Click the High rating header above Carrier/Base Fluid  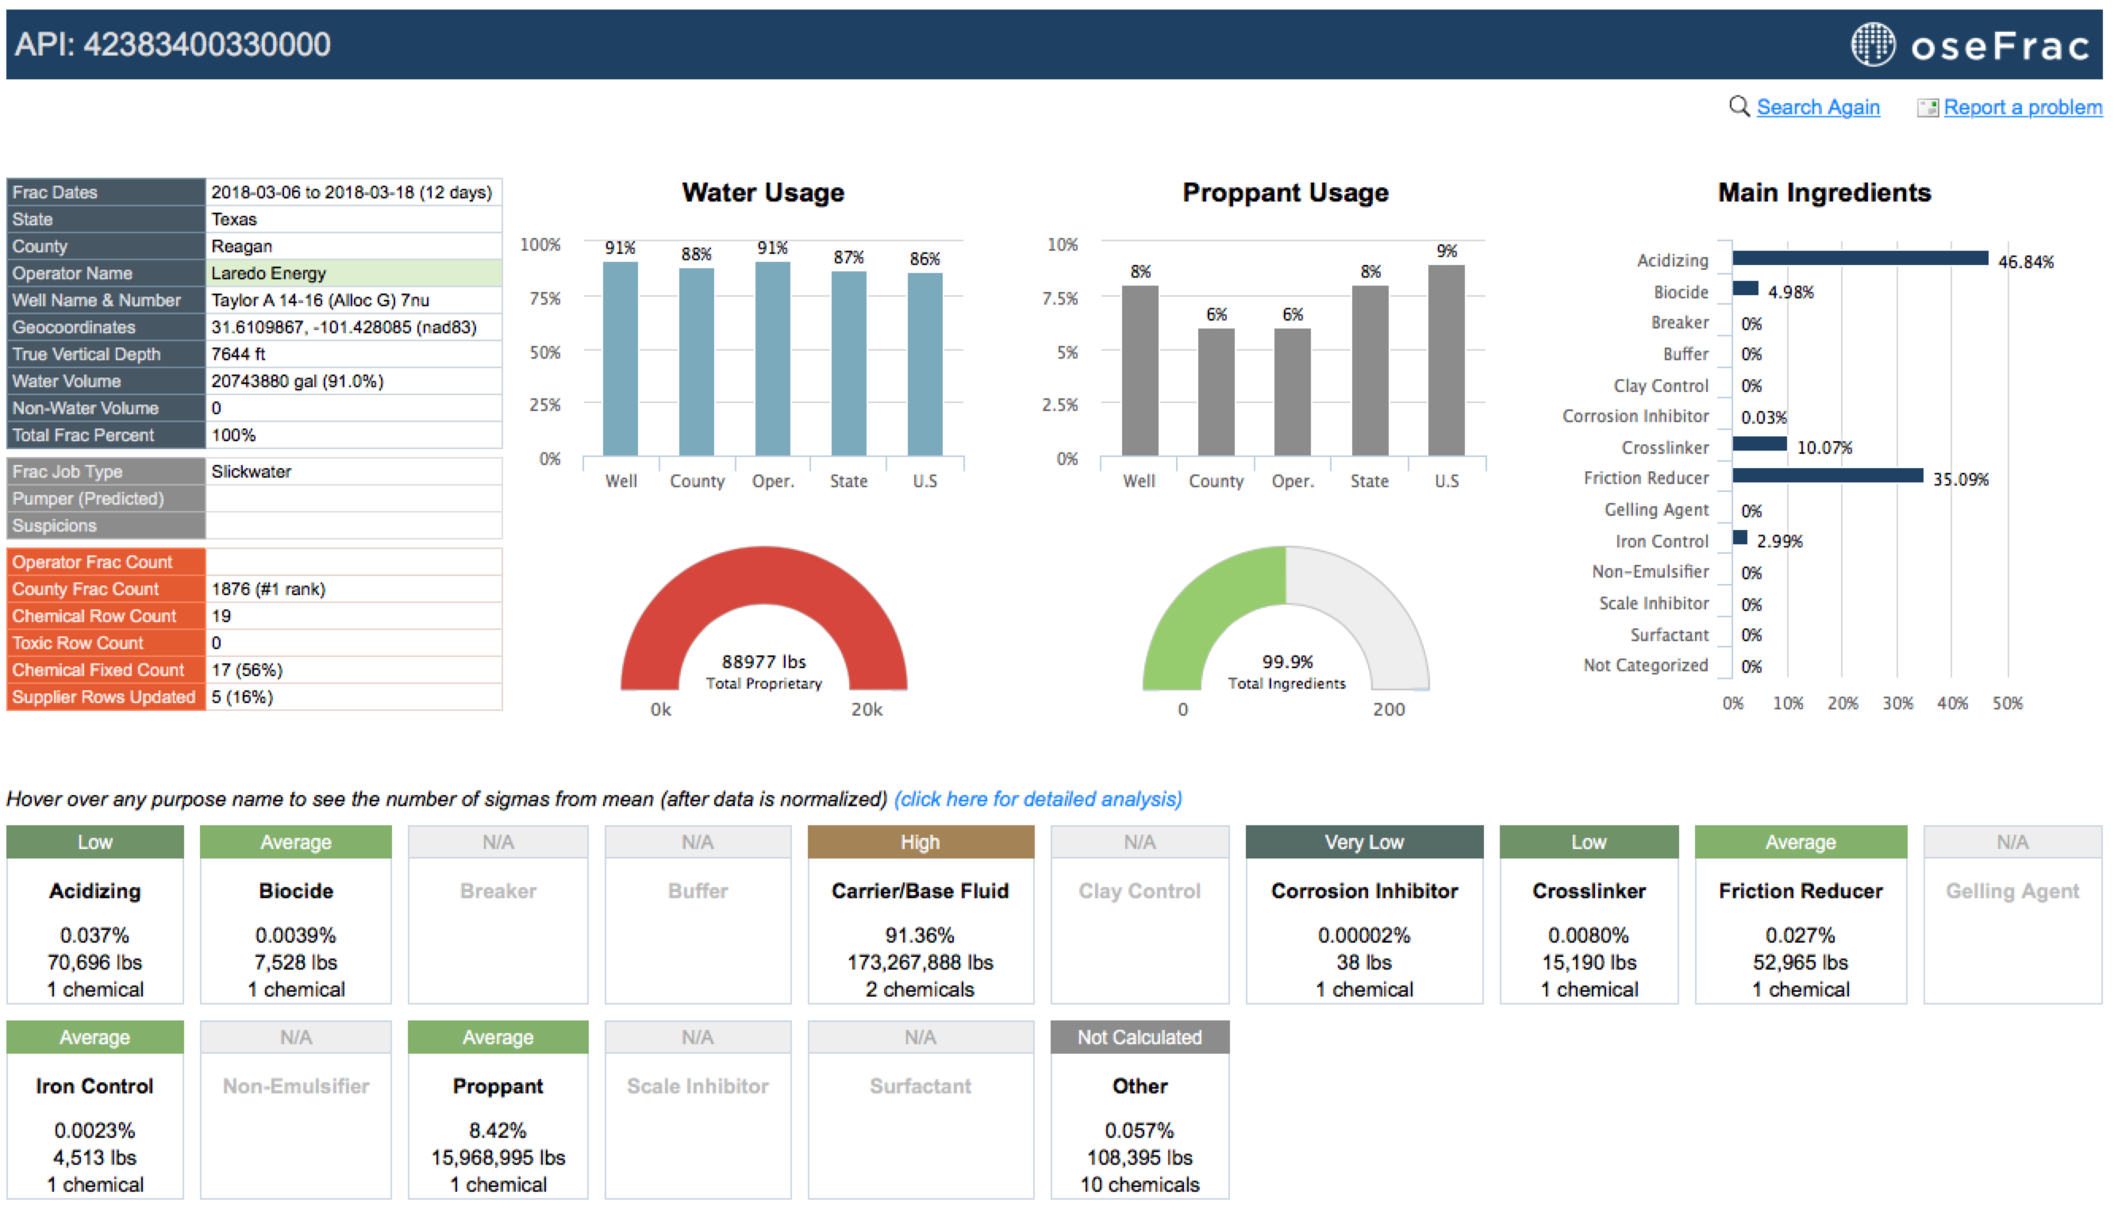(x=921, y=842)
